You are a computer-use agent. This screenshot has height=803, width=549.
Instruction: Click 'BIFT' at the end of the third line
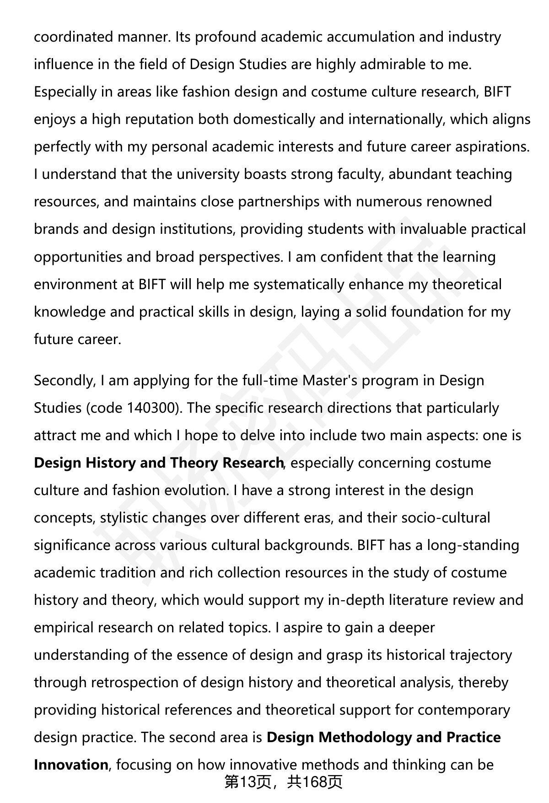point(497,92)
